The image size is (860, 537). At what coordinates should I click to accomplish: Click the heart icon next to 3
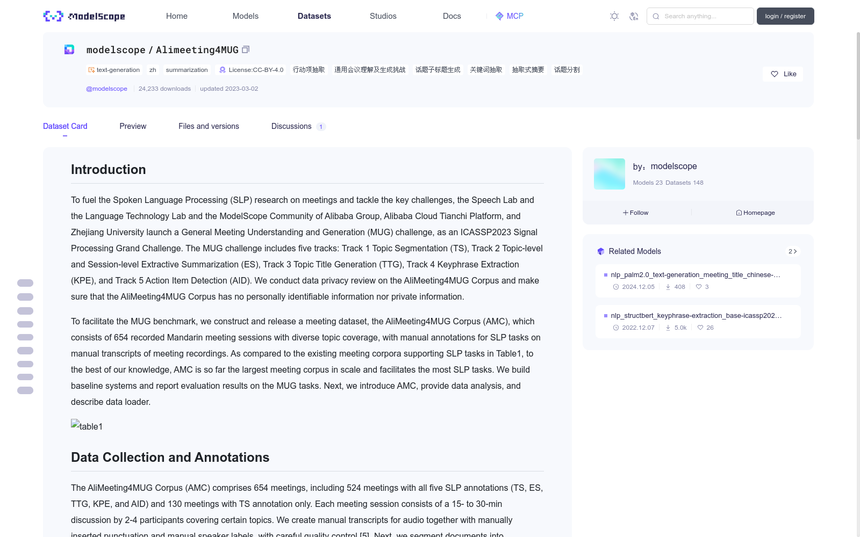pos(699,287)
